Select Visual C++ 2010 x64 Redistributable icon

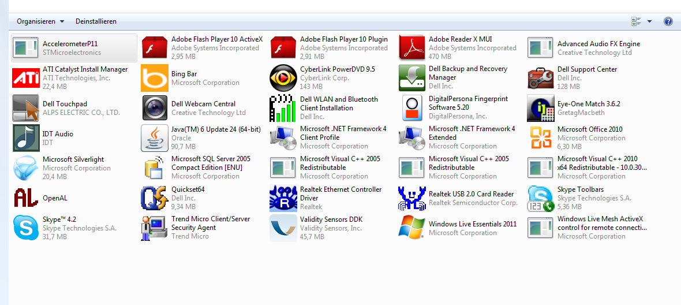coord(541,168)
